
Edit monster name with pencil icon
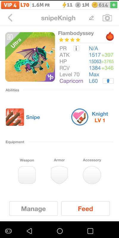click(91, 18)
